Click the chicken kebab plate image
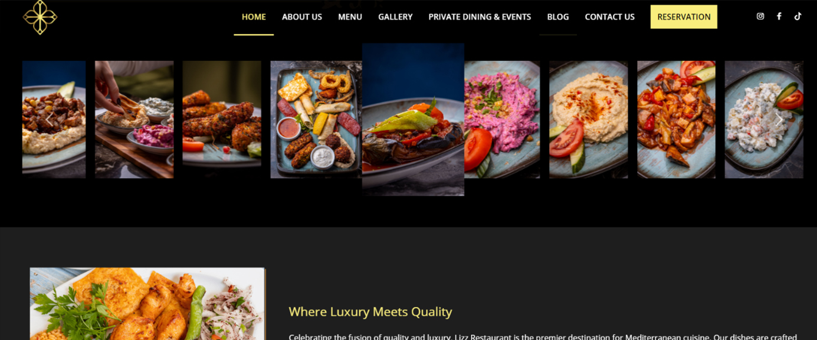 [x=147, y=304]
